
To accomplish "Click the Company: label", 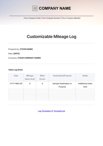I will (13, 58).
